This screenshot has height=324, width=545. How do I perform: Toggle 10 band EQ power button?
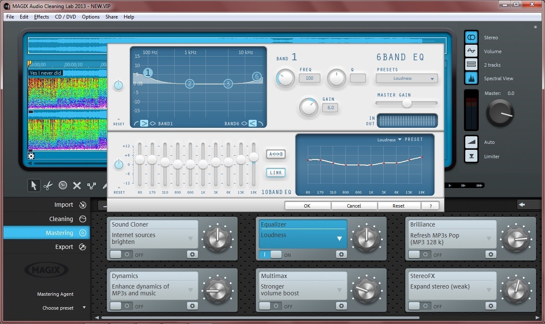(119, 165)
